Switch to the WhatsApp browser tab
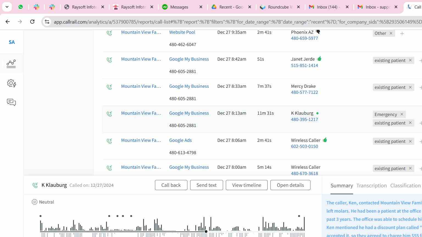The image size is (422, 237). [21, 7]
